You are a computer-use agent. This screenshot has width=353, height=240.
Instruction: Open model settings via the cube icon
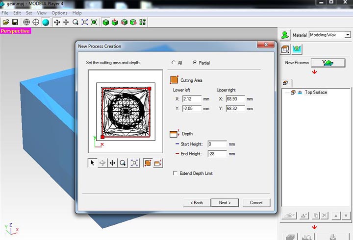[x=285, y=49]
